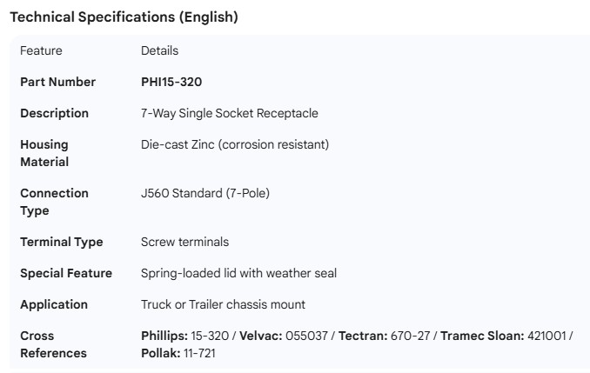Click the Truck or Trailer chassis mount text
Image resolution: width=590 pixels, height=373 pixels.
click(223, 304)
